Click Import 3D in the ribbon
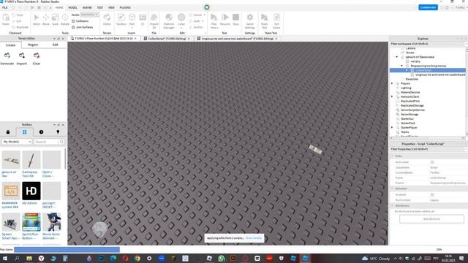This screenshot has width=468, height=263. tap(154, 21)
